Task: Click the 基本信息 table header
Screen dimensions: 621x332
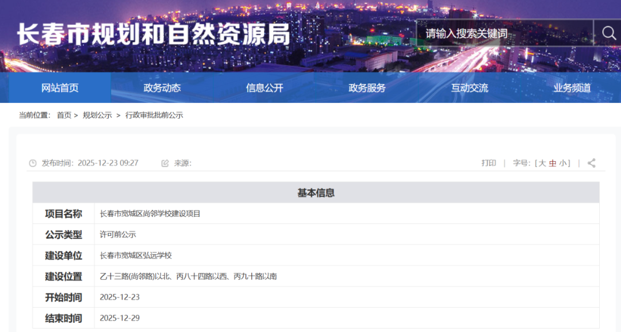Action: (317, 193)
